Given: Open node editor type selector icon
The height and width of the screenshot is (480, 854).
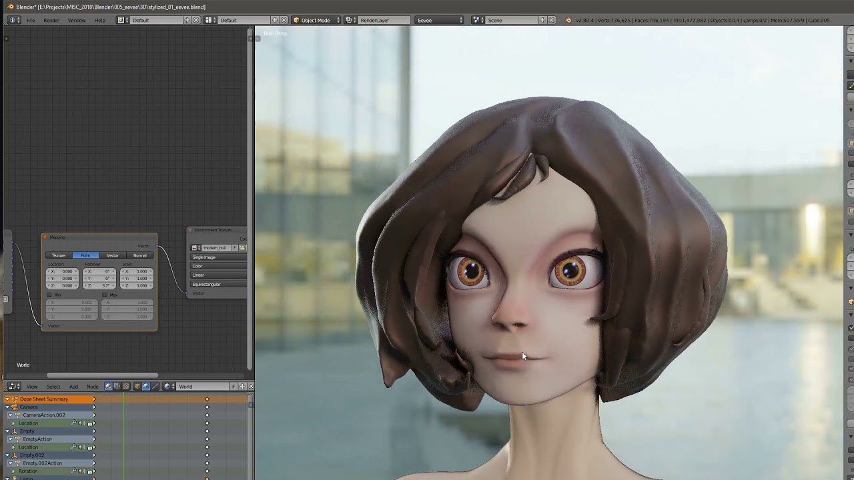Looking at the screenshot, I should point(14,387).
